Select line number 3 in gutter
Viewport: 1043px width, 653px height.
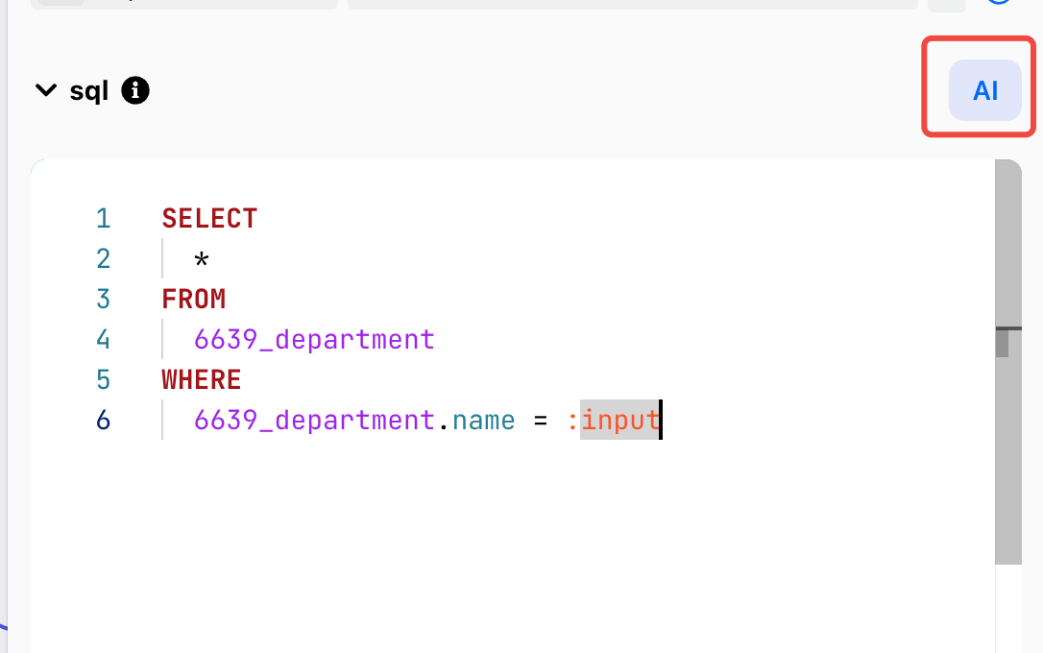tap(103, 300)
